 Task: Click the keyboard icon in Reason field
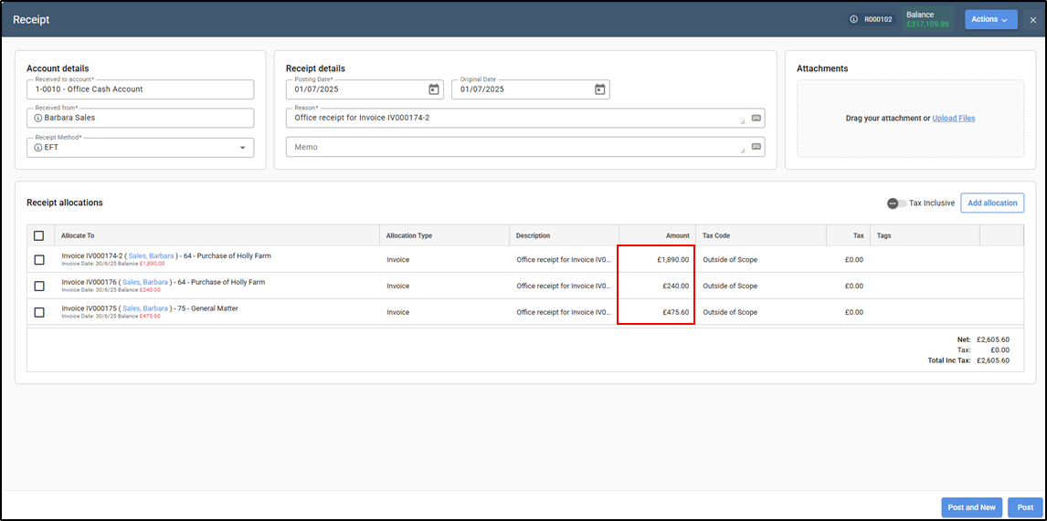pyautogui.click(x=756, y=118)
